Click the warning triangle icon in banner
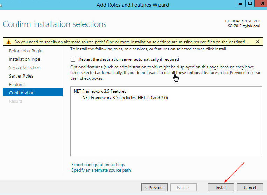 point(8,42)
